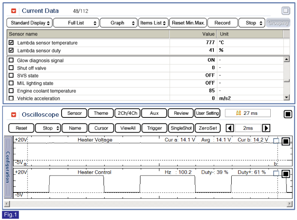This screenshot has height=220, width=297.
Task: Open User Setting
Action: [207, 113]
